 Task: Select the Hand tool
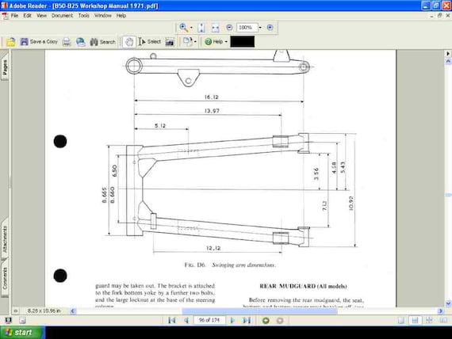point(128,42)
